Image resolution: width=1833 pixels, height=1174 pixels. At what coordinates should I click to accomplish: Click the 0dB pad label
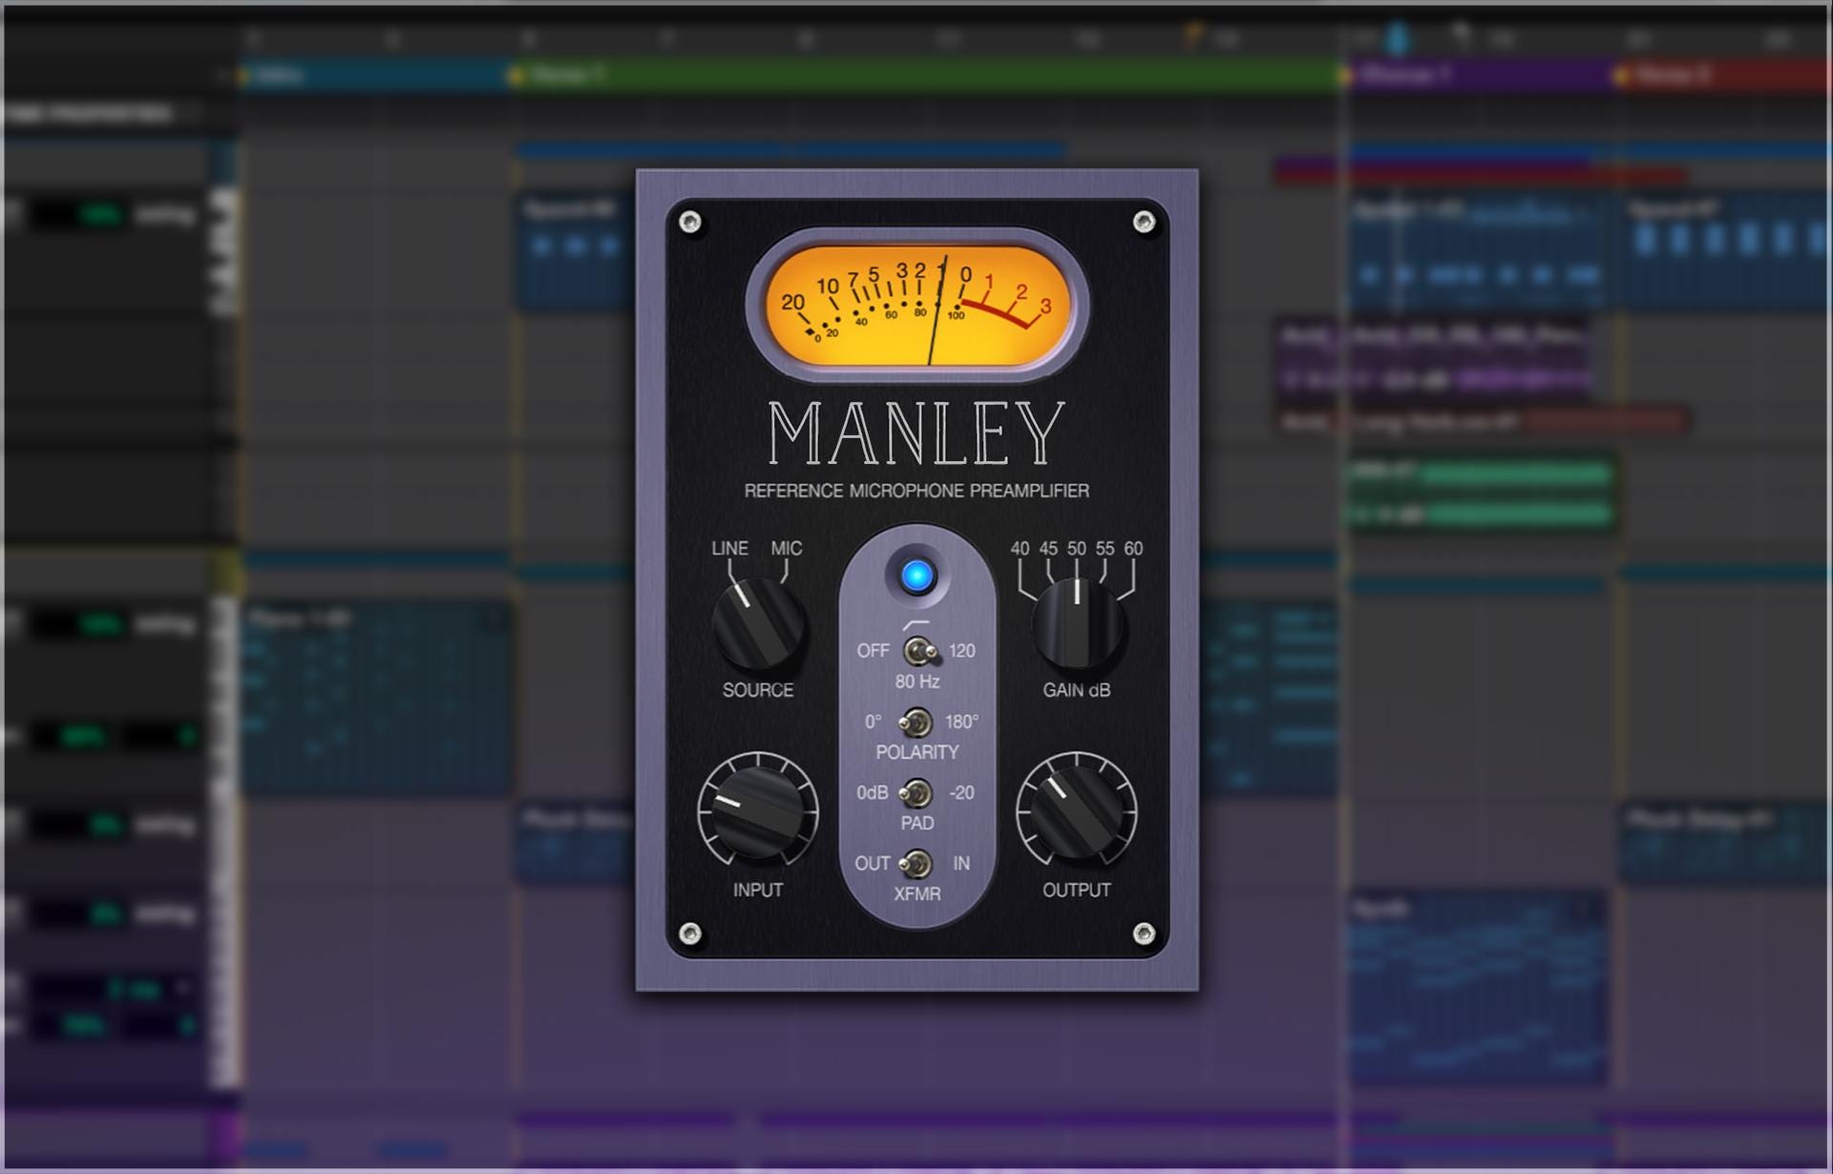pos(872,793)
